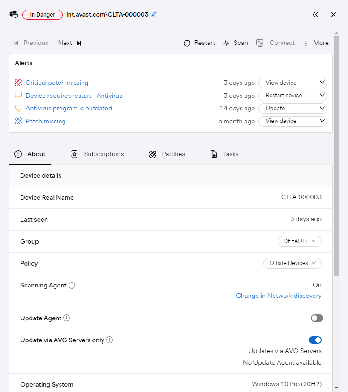Open the Critical patch missing alert
This screenshot has width=348, height=392.
tap(57, 83)
